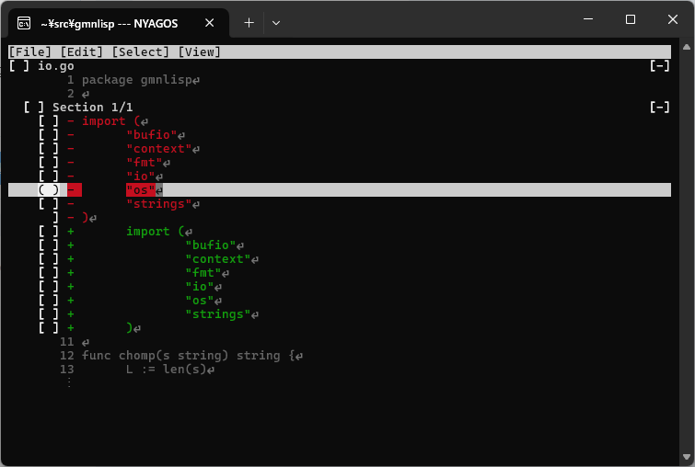Click the green "bufio" text
The image size is (695, 467).
click(x=211, y=245)
